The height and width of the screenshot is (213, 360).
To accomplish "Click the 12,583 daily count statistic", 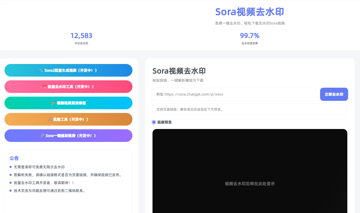I will (x=81, y=36).
